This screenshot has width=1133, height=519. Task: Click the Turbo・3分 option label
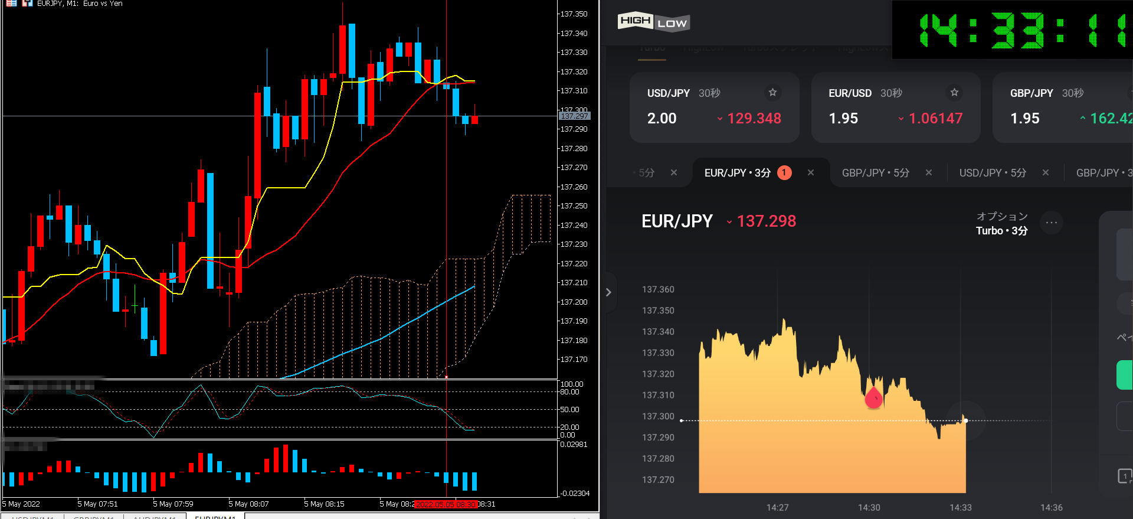[1001, 231]
